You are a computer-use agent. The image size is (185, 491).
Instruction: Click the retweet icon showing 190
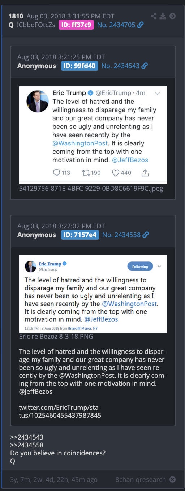(86, 173)
